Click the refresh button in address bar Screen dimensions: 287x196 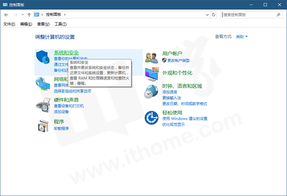(x=213, y=15)
